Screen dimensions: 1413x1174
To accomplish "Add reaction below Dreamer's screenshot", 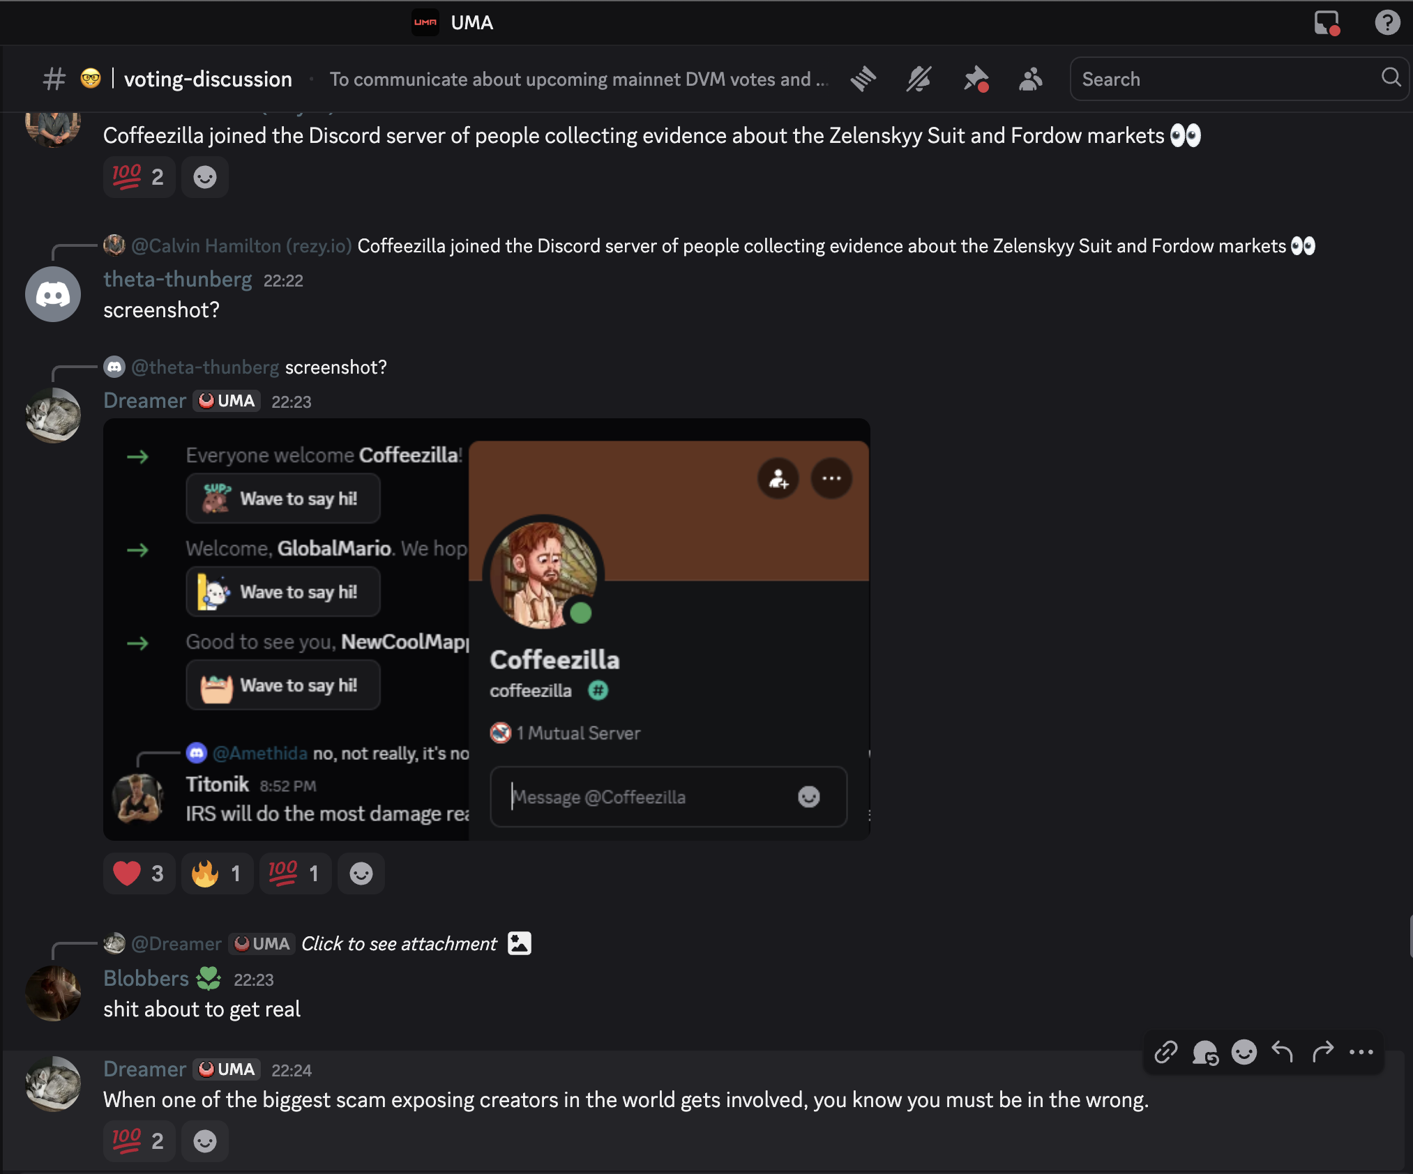I will click(361, 874).
